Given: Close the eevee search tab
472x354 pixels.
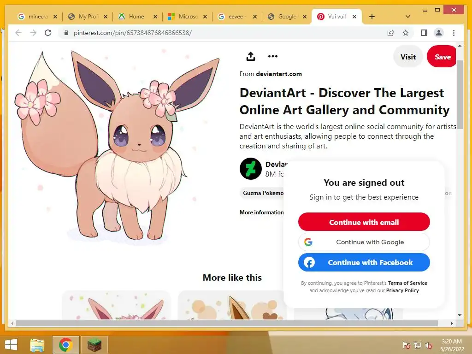Looking at the screenshot, I should pos(254,17).
